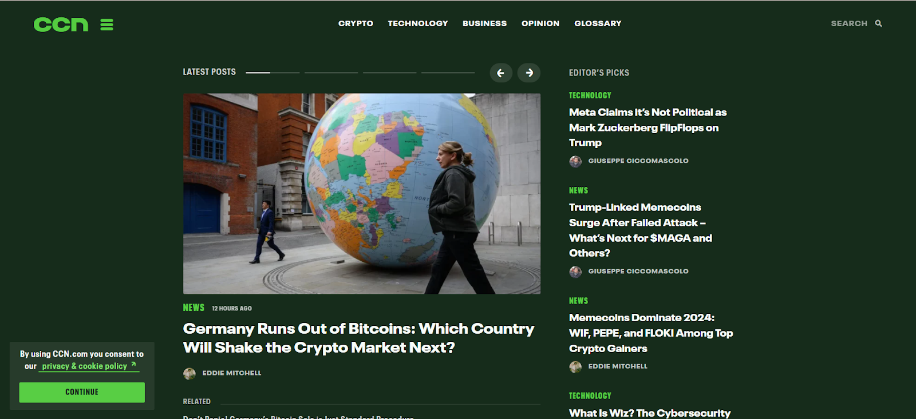Click Technology tag above Meta article

590,95
